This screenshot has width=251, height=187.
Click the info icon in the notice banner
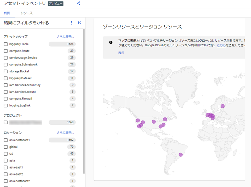(x=111, y=42)
